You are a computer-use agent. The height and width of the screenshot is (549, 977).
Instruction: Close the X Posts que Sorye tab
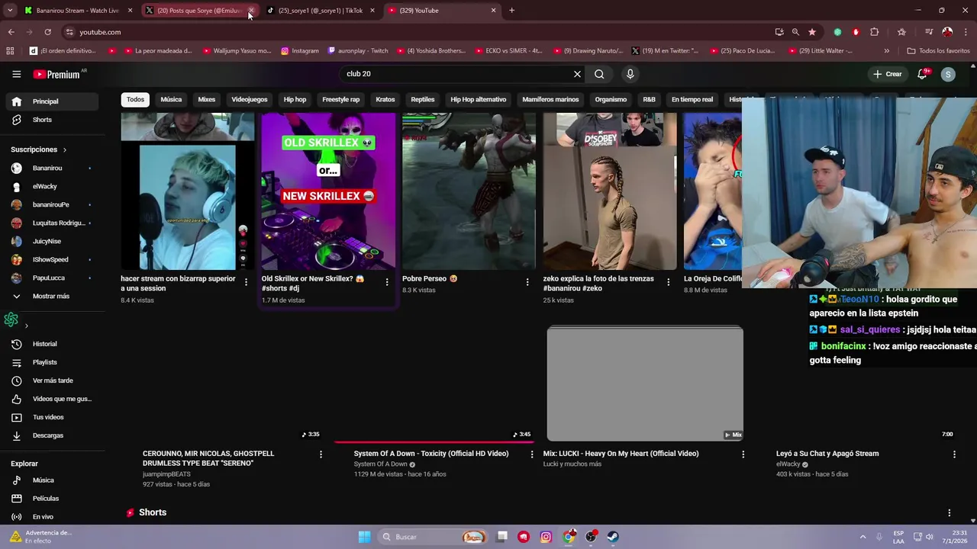pyautogui.click(x=251, y=11)
